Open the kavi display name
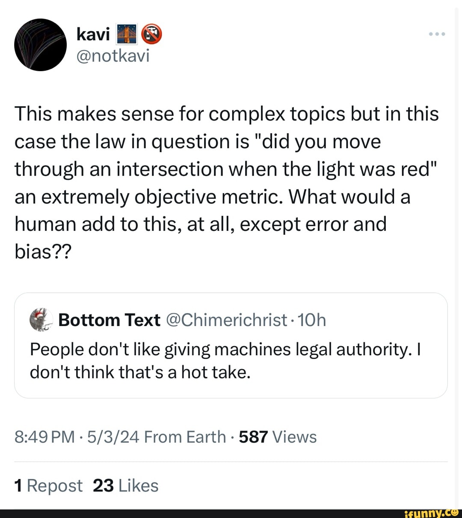Viewport: 462px width, 518px height. 93,34
